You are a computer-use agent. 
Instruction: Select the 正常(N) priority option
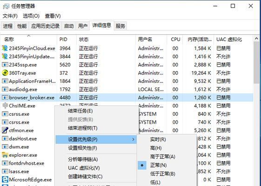[167, 165]
